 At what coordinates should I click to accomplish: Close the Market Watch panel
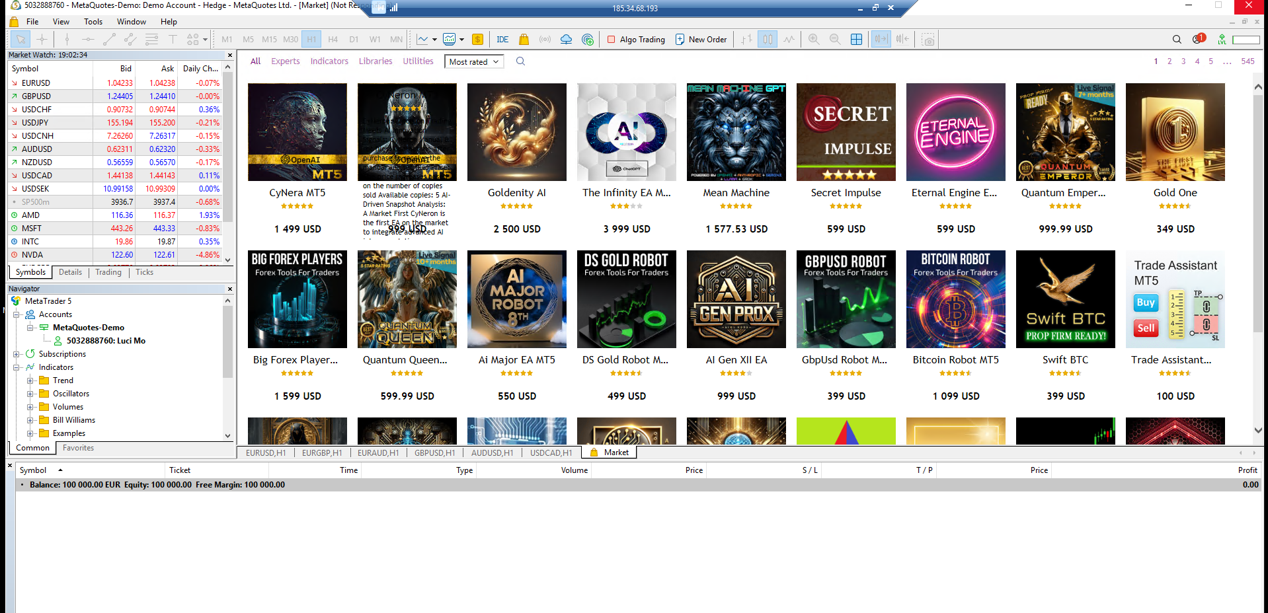pyautogui.click(x=230, y=55)
